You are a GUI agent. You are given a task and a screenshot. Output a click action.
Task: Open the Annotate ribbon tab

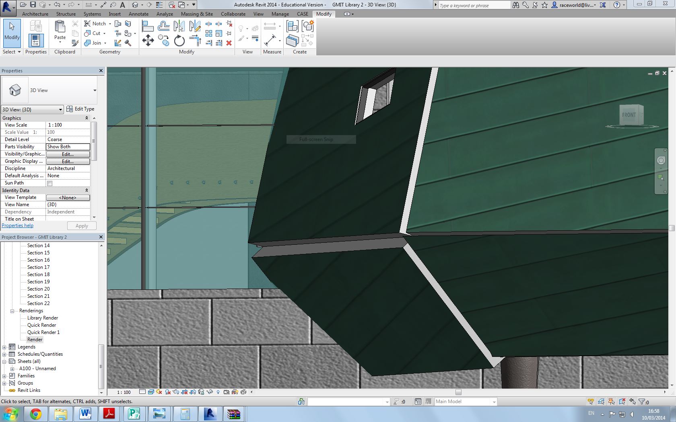[138, 14]
